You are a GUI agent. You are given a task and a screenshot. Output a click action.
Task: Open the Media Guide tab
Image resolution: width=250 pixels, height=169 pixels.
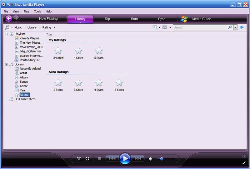coord(202,19)
